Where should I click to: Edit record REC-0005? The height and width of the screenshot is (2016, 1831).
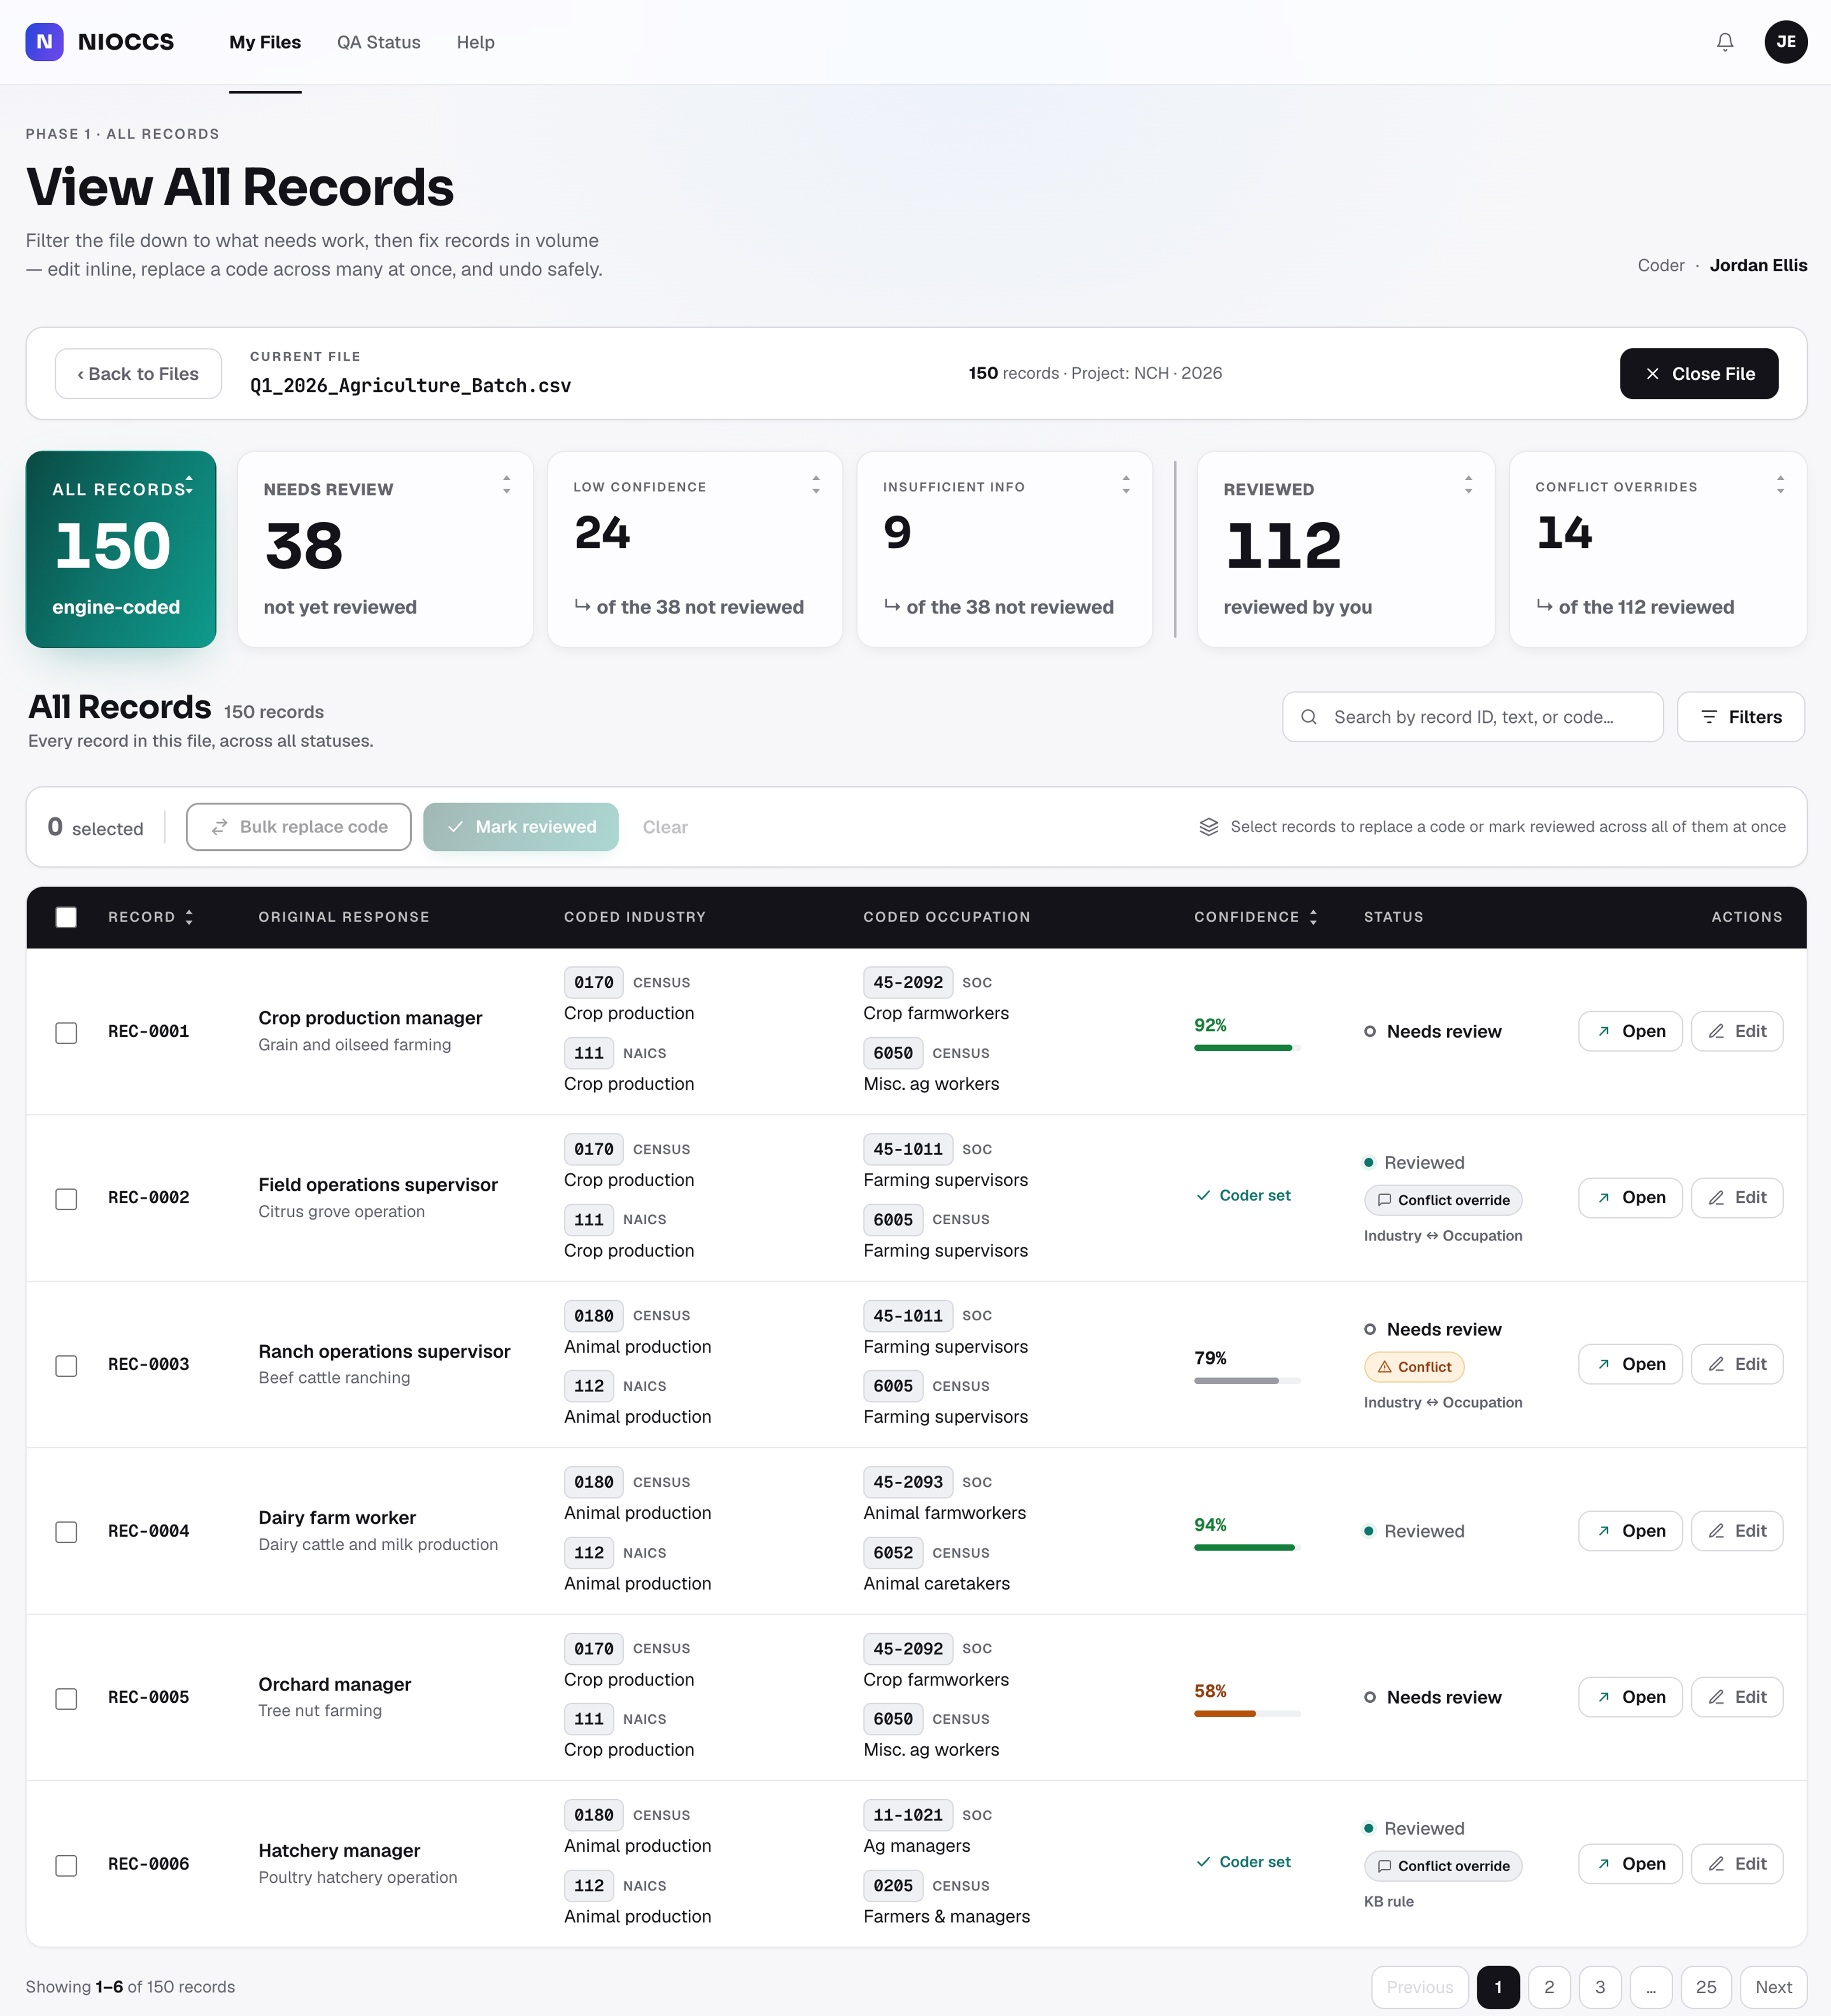coord(1736,1697)
